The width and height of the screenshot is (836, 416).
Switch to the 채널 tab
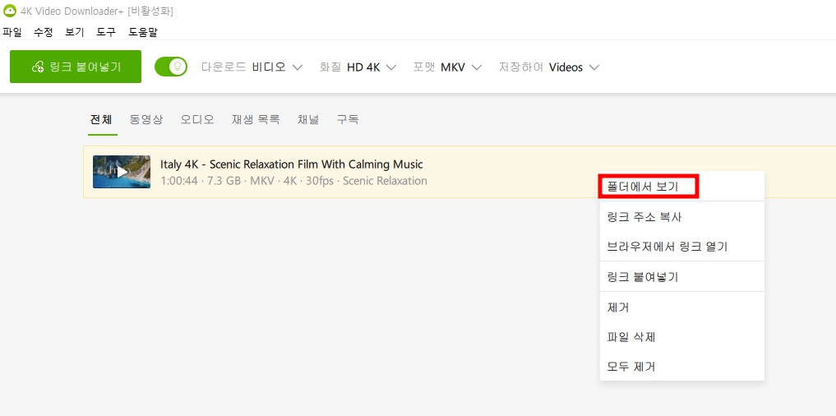tap(308, 119)
